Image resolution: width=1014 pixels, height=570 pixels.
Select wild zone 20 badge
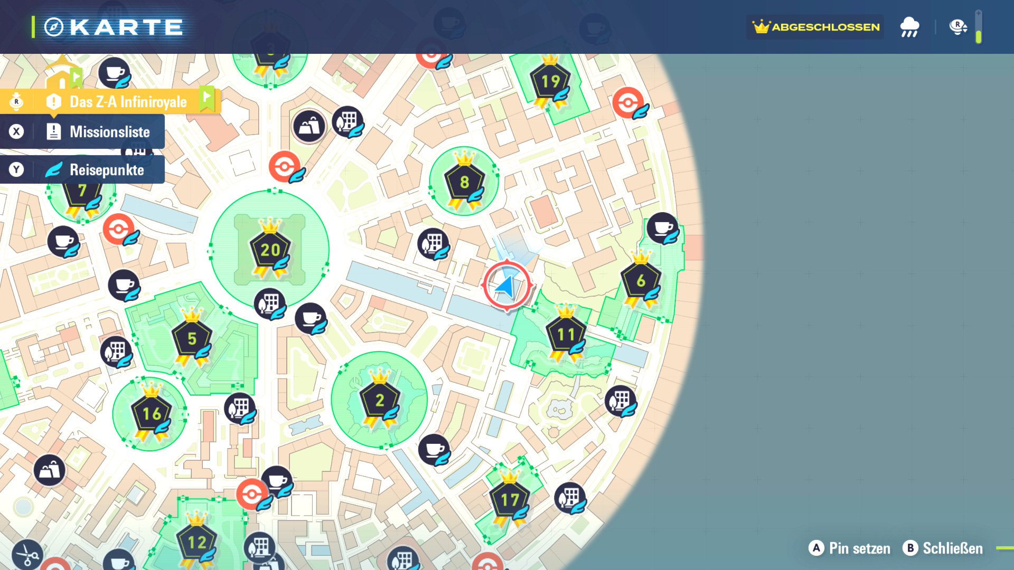pos(270,250)
